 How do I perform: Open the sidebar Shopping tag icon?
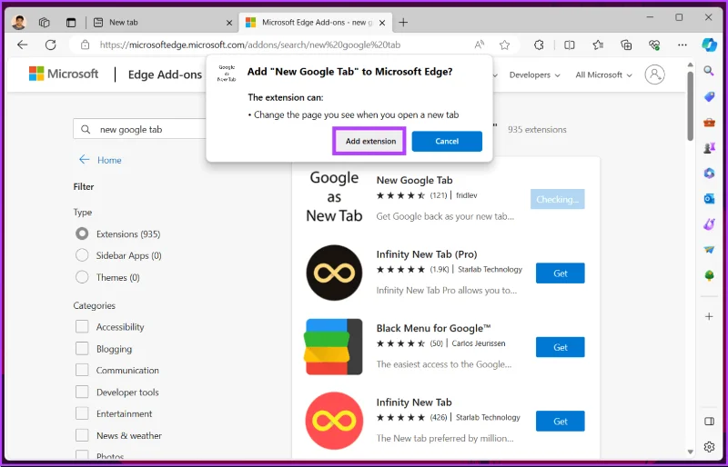click(x=709, y=96)
